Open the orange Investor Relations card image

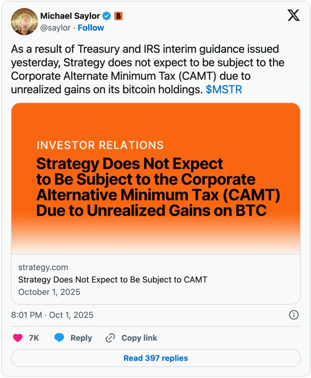pyautogui.click(x=155, y=179)
